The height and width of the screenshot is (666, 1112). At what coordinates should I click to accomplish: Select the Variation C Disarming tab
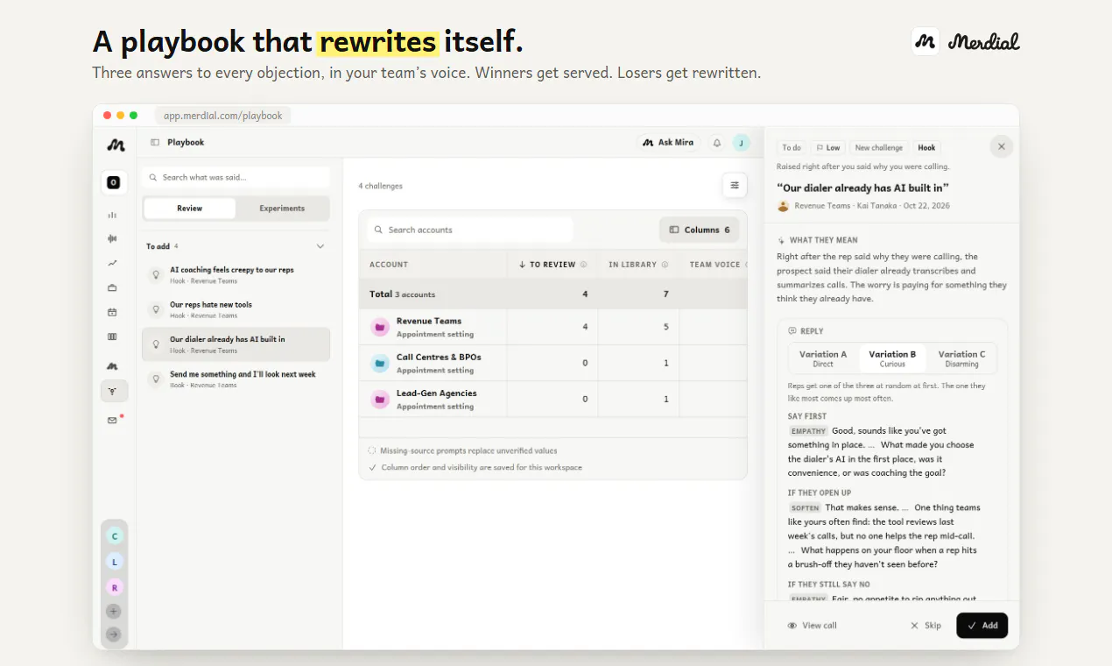tap(961, 358)
